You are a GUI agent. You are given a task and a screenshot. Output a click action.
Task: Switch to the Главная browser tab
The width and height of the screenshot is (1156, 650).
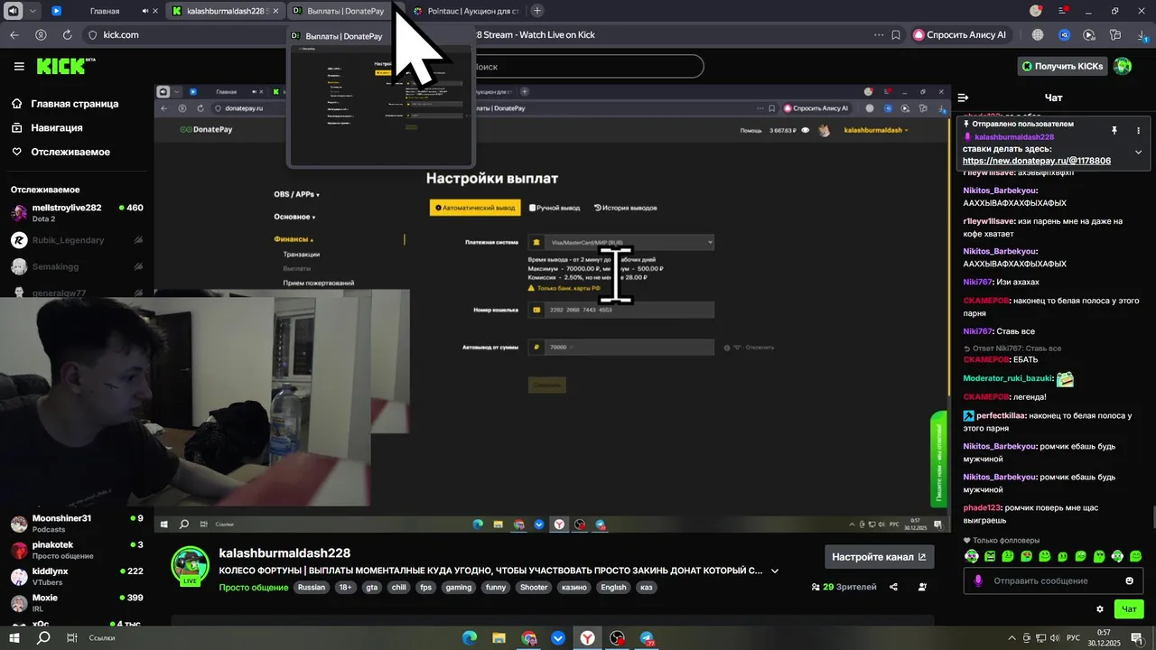coord(104,11)
